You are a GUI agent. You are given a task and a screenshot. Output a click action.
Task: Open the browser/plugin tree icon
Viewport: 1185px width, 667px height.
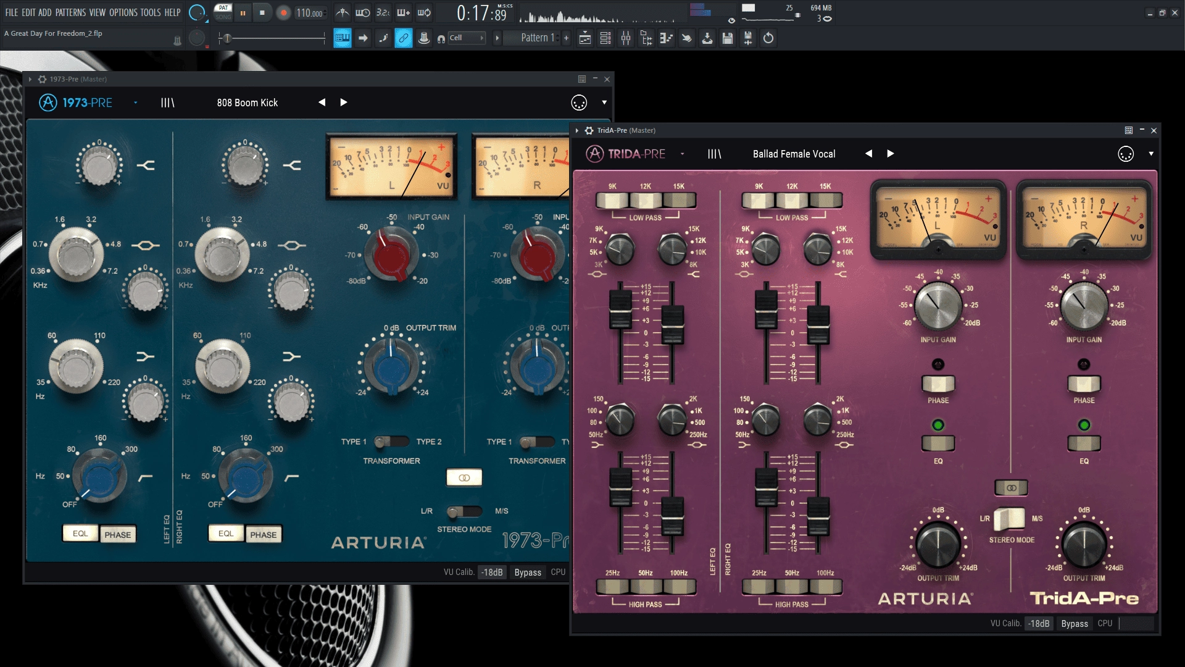[646, 38]
